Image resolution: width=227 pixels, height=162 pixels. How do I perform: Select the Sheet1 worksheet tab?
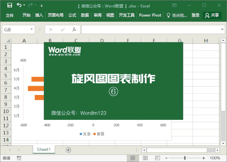pos(44,150)
